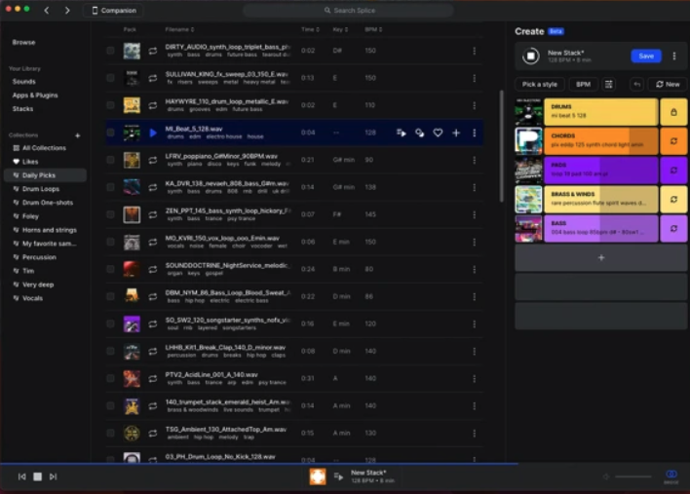Screen dimensions: 690x494
Task: Sort list by Filename column
Action: point(179,29)
